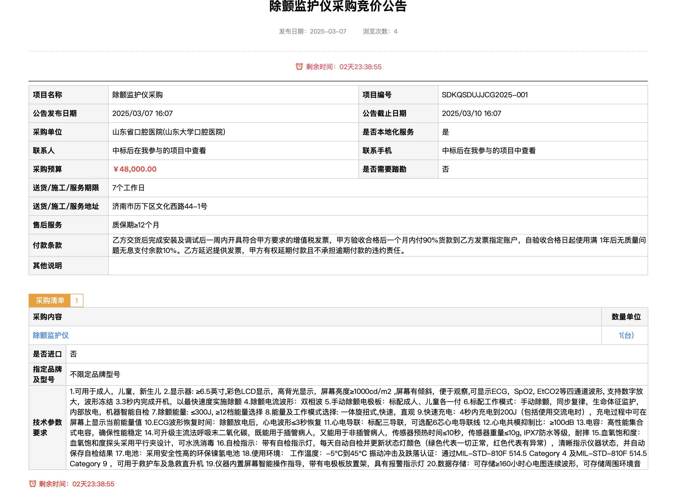Click the 是否本地化服务 value 是
Viewport: 686px width, 491px height.
click(445, 132)
